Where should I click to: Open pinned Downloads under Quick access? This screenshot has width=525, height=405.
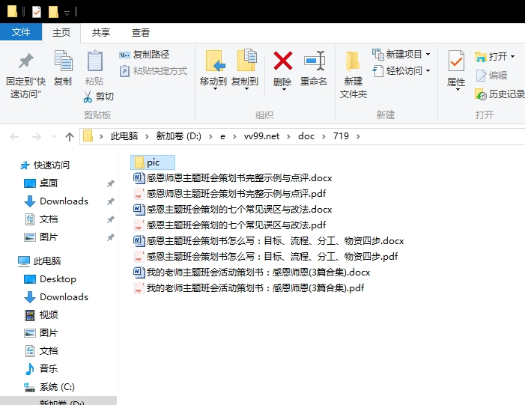[56, 201]
